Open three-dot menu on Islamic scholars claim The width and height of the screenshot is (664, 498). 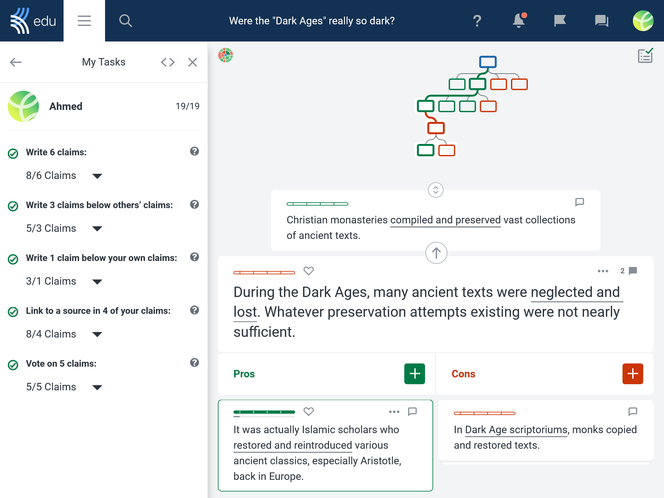pyautogui.click(x=394, y=412)
